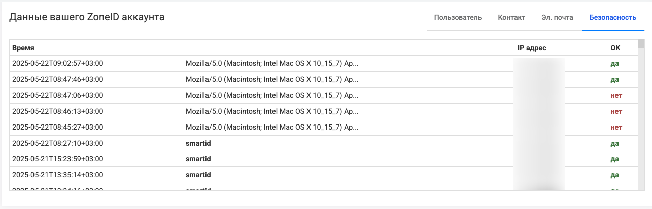Click smartid in the 13:35:14 row
Screen dimensions: 652x209
pyautogui.click(x=198, y=175)
